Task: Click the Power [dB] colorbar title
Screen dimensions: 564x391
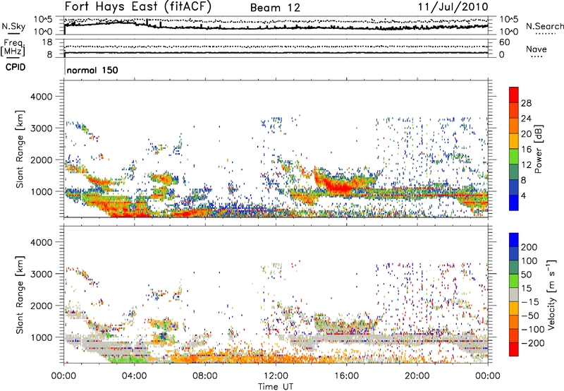Action: point(538,149)
